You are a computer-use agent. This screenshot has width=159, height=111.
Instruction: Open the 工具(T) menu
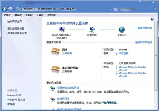[40, 15]
